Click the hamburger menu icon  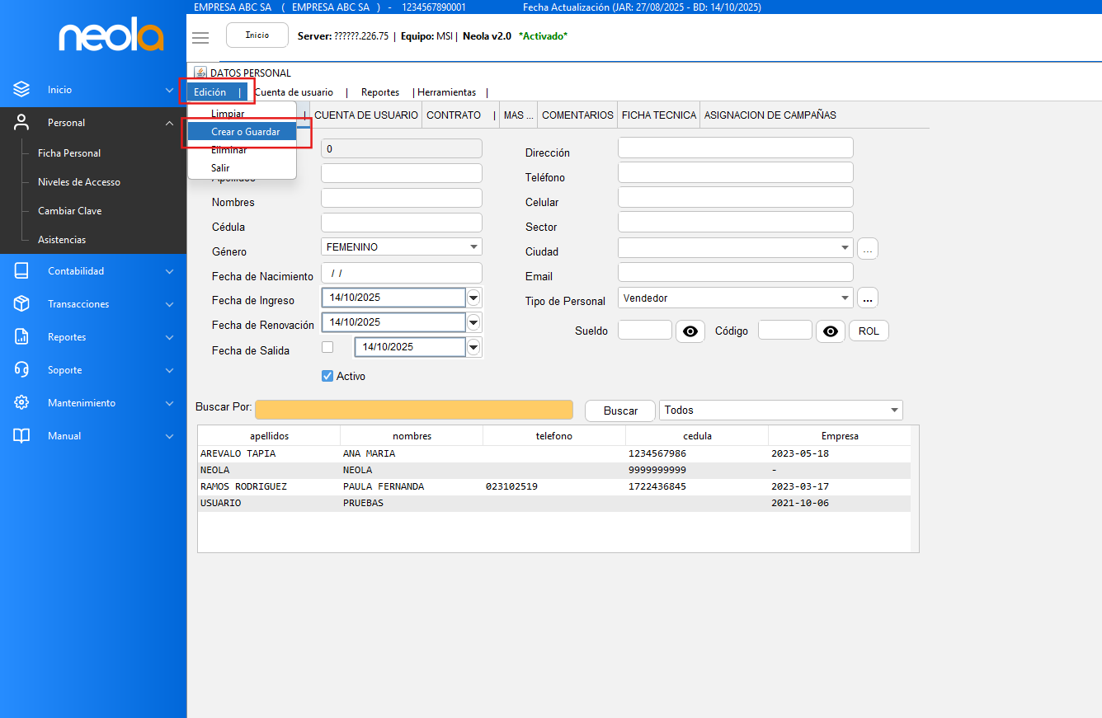click(200, 37)
